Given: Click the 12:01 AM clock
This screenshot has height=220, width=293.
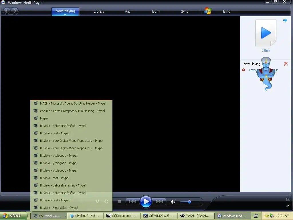Looking at the screenshot, I should [x=282, y=216].
